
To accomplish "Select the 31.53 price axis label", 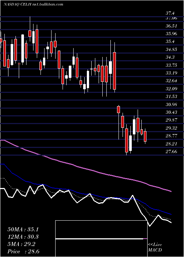I will tap(171, 96).
